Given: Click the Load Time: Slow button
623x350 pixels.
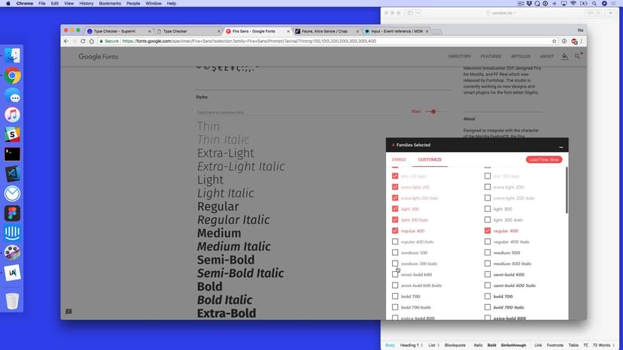Looking at the screenshot, I should click(x=543, y=160).
